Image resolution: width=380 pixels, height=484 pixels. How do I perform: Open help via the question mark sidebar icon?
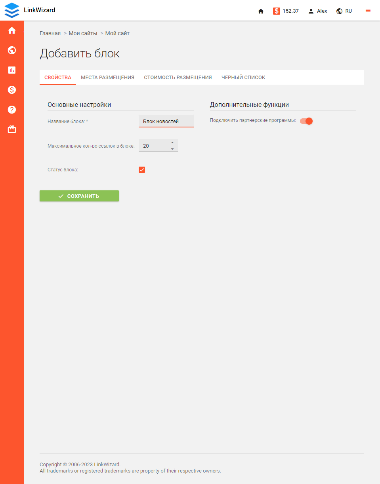(11, 110)
